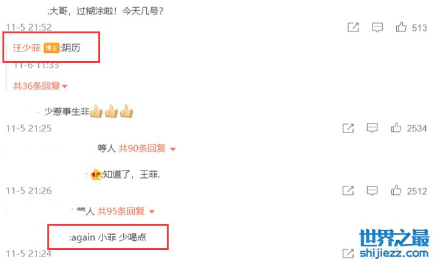Reply to the 知道了，王菲 comment

click(372, 191)
